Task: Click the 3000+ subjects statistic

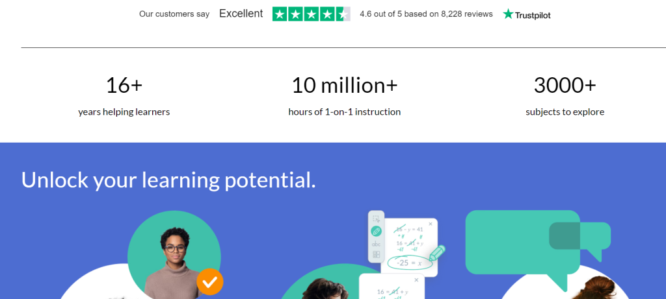Action: pyautogui.click(x=565, y=85)
